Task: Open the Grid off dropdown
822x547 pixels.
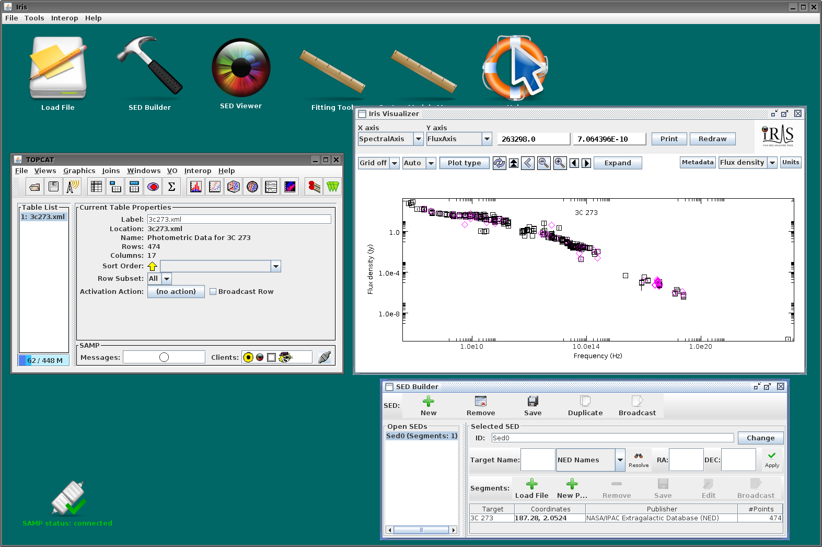Action: (379, 163)
